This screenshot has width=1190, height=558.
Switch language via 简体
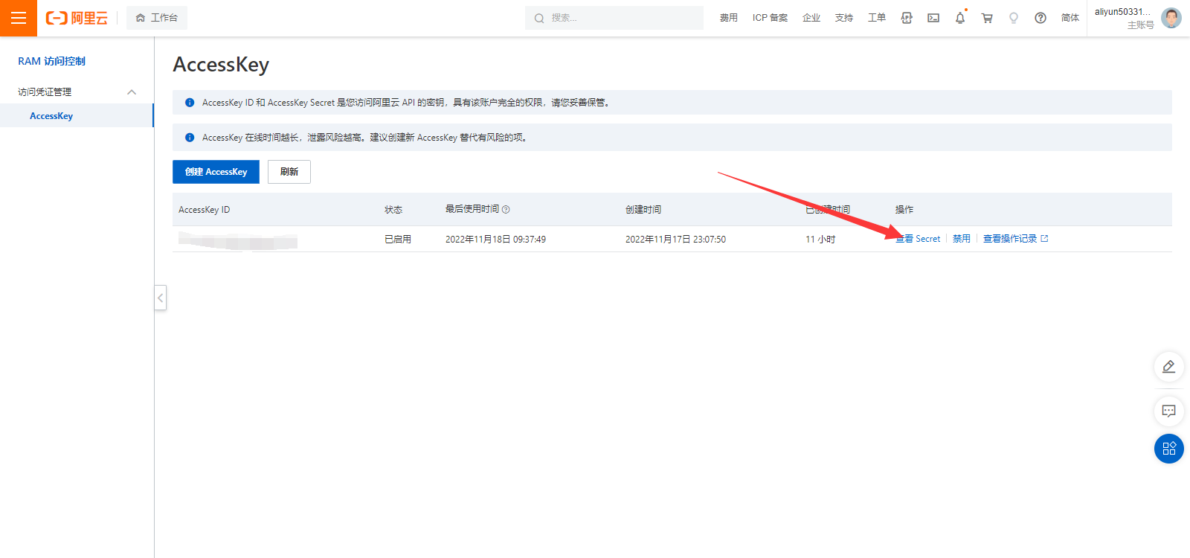[1070, 18]
